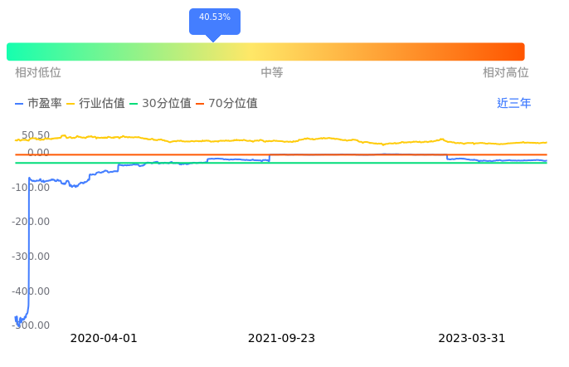This screenshot has height=367, width=569.
Task: Click the green low end of valuation bar
Action: (17, 51)
